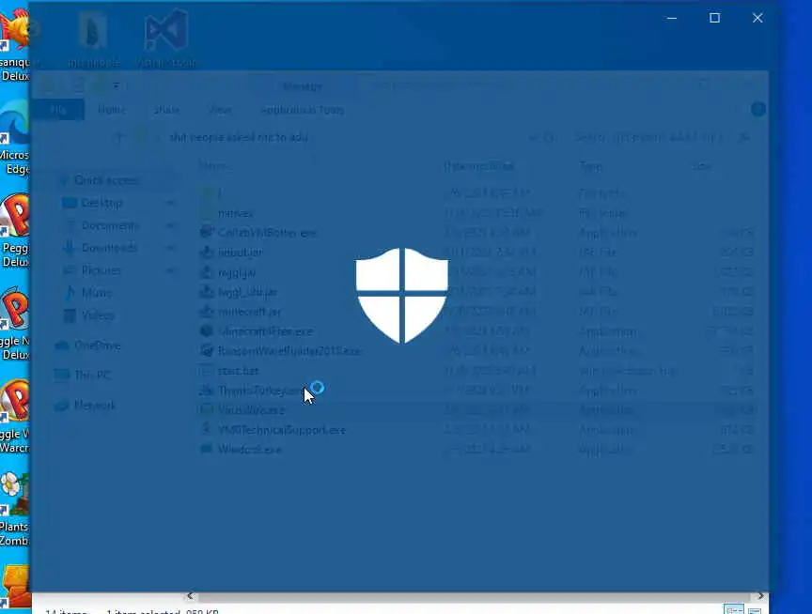Click horizontal scrollbar right arrow
The height and width of the screenshot is (614, 812).
click(760, 596)
